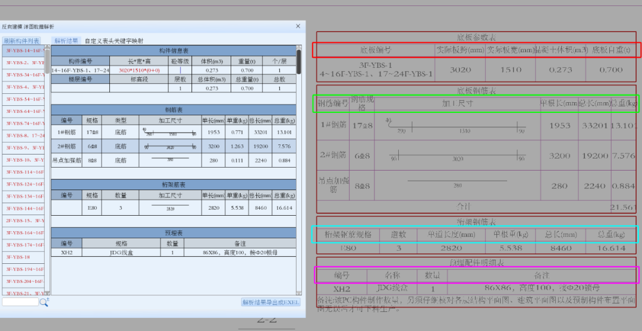This screenshot has width=642, height=331.
Task: Click the component search input field
Action: 20,302
